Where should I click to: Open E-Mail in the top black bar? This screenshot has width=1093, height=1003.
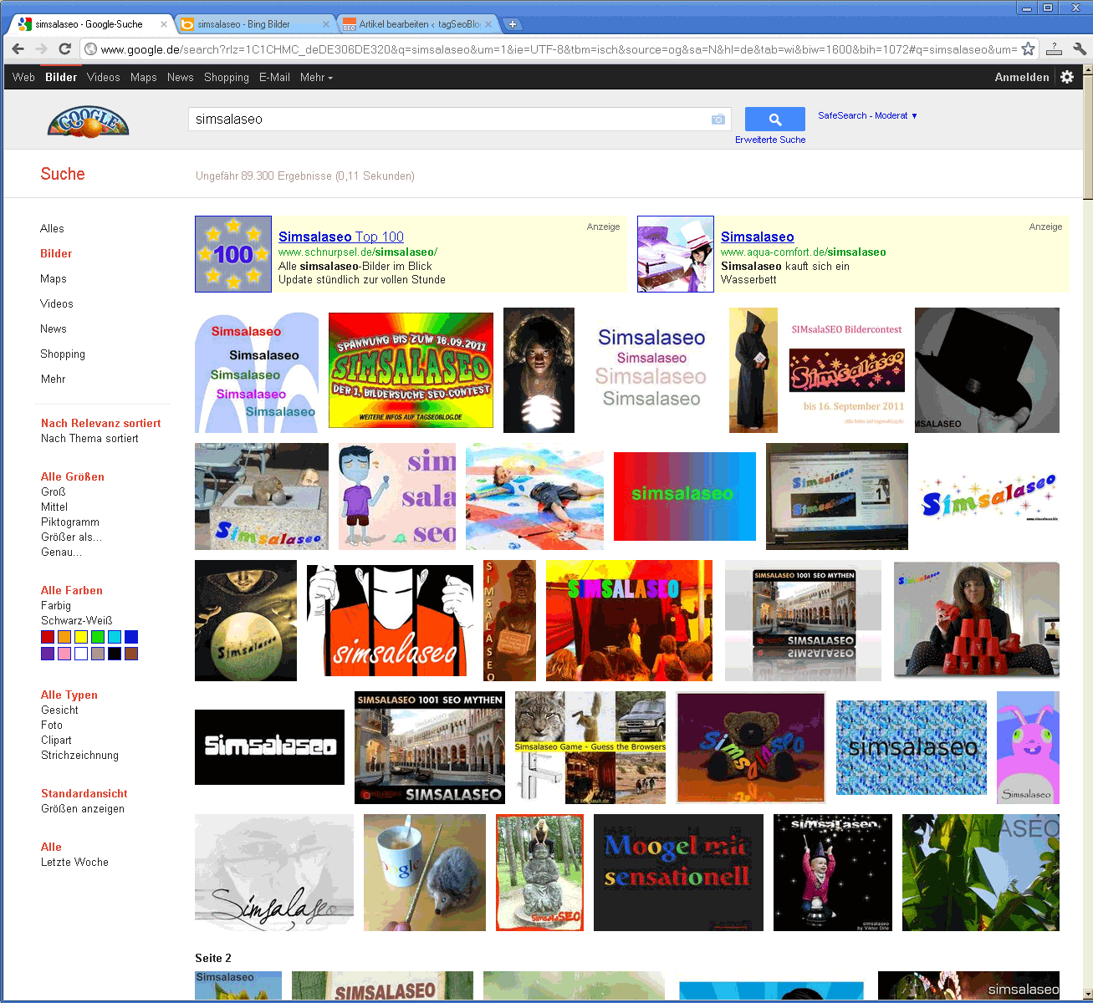(x=274, y=77)
